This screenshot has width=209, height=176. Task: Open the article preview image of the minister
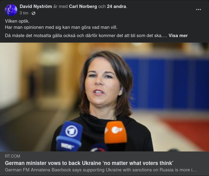click(104, 97)
